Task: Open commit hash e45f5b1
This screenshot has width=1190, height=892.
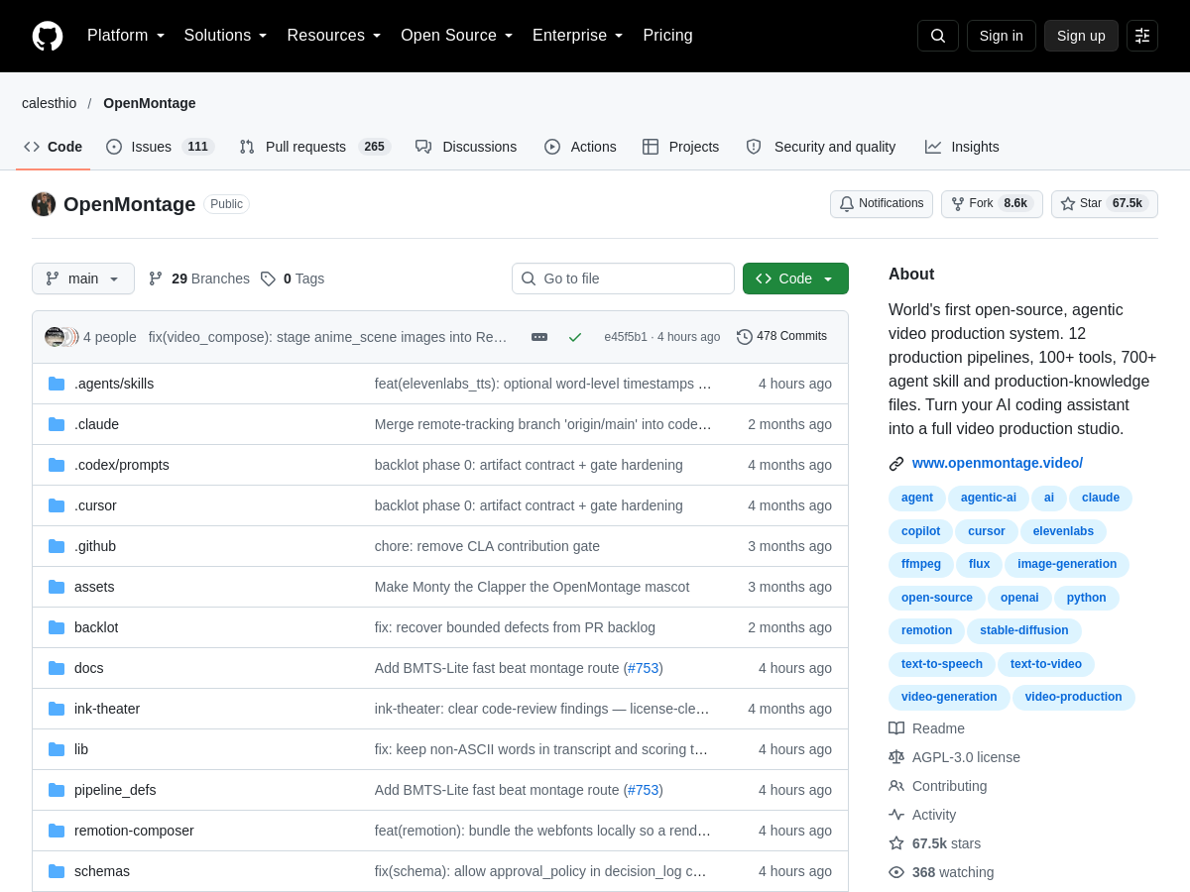Action: point(626,337)
